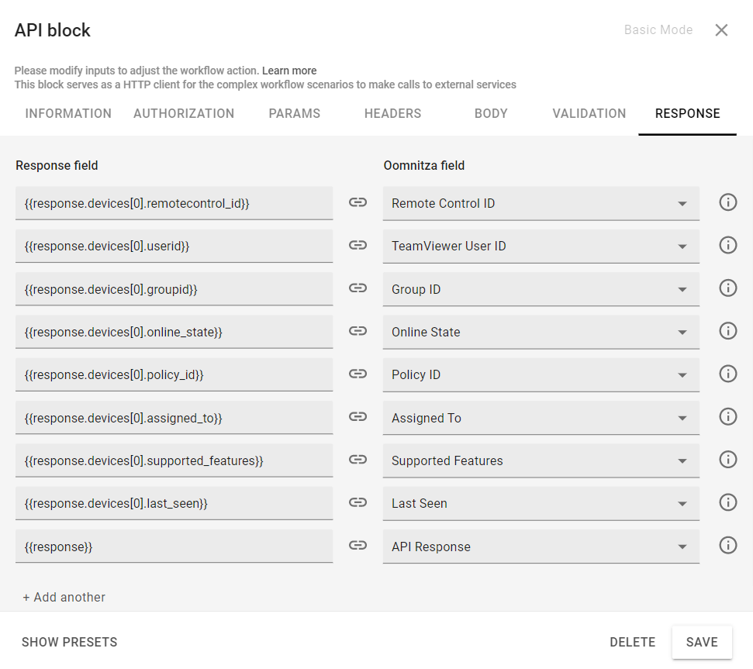The width and height of the screenshot is (753, 669).
Task: Click the info icon next to Last Seen
Action: pyautogui.click(x=727, y=502)
